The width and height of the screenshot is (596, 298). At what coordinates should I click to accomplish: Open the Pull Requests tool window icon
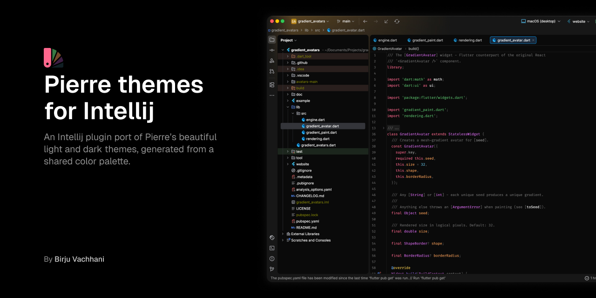pos(272,71)
